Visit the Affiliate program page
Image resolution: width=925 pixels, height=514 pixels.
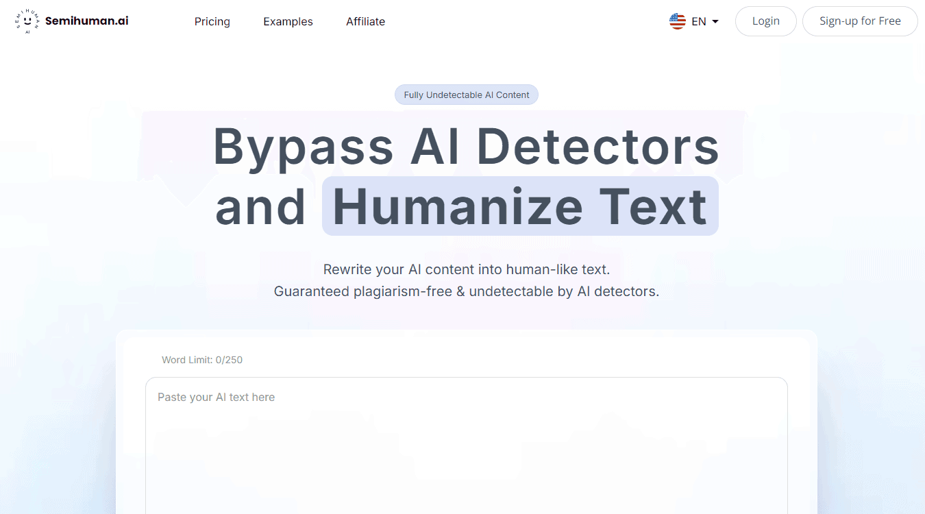tap(365, 21)
